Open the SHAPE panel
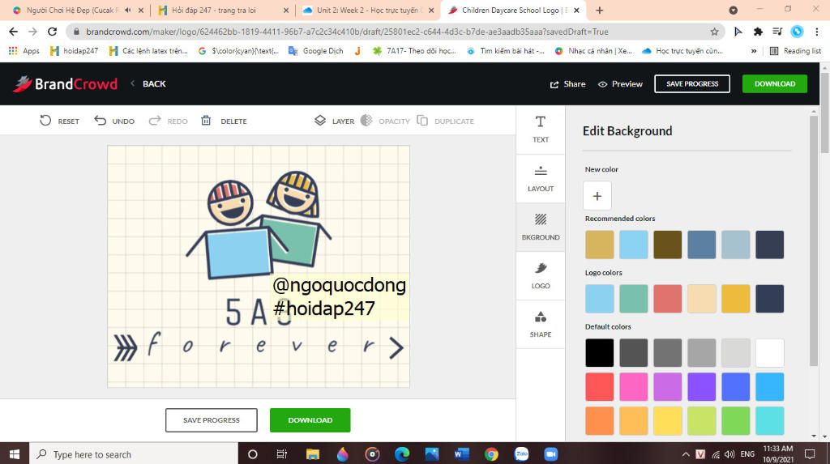The image size is (830, 464). tap(541, 325)
